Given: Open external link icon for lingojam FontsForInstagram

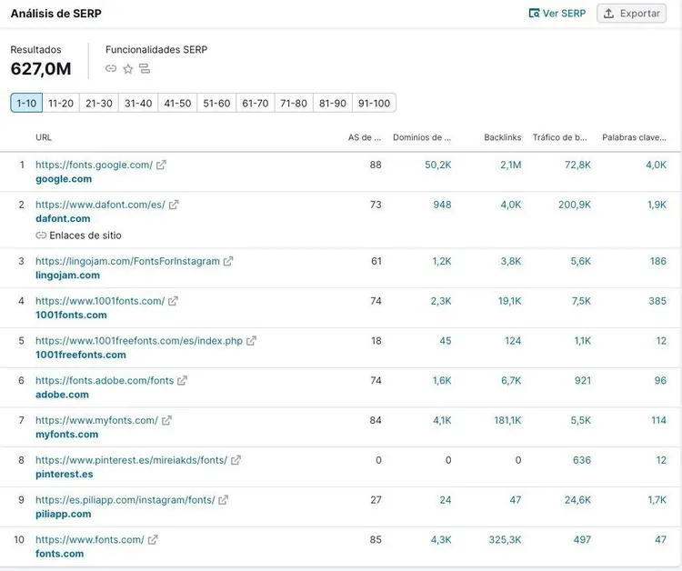Looking at the screenshot, I should pos(228,261).
